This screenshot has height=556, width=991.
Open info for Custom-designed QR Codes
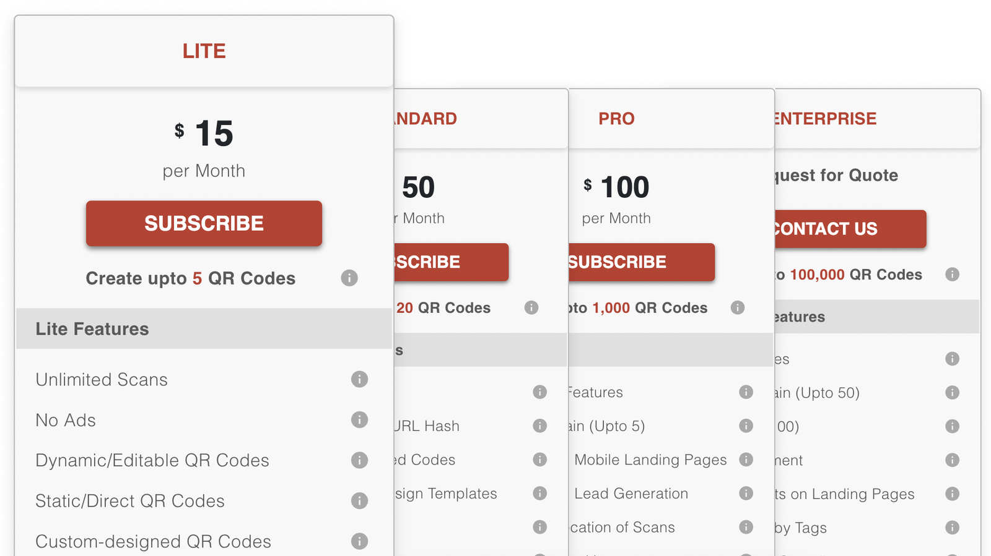360,541
